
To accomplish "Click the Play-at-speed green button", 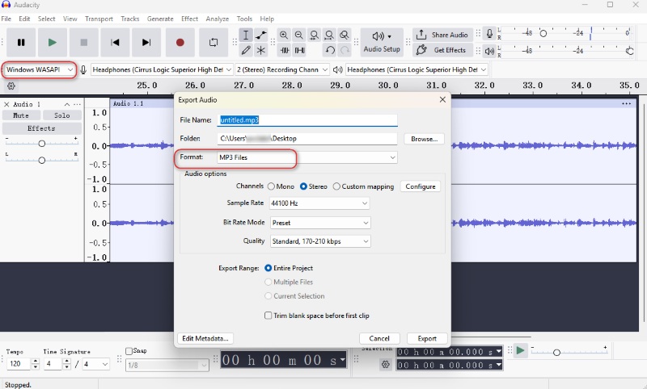I will [520, 351].
